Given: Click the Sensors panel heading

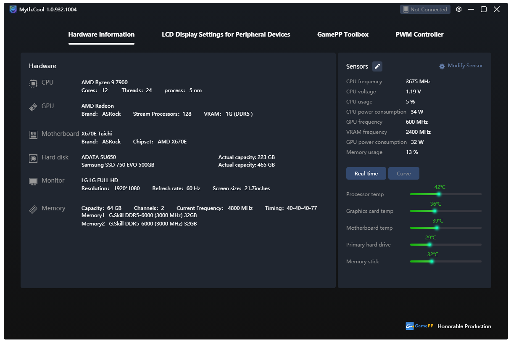Looking at the screenshot, I should [x=357, y=66].
